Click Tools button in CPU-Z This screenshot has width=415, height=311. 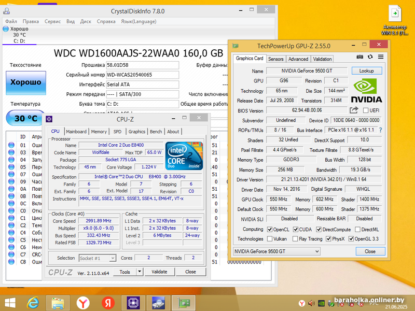(x=125, y=272)
